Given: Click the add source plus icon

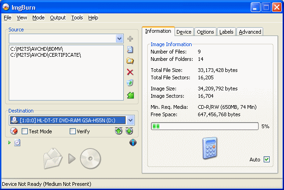Looking at the screenshot, I should coord(130,39).
